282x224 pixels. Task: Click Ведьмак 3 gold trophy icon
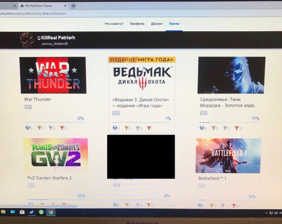pos(126,128)
